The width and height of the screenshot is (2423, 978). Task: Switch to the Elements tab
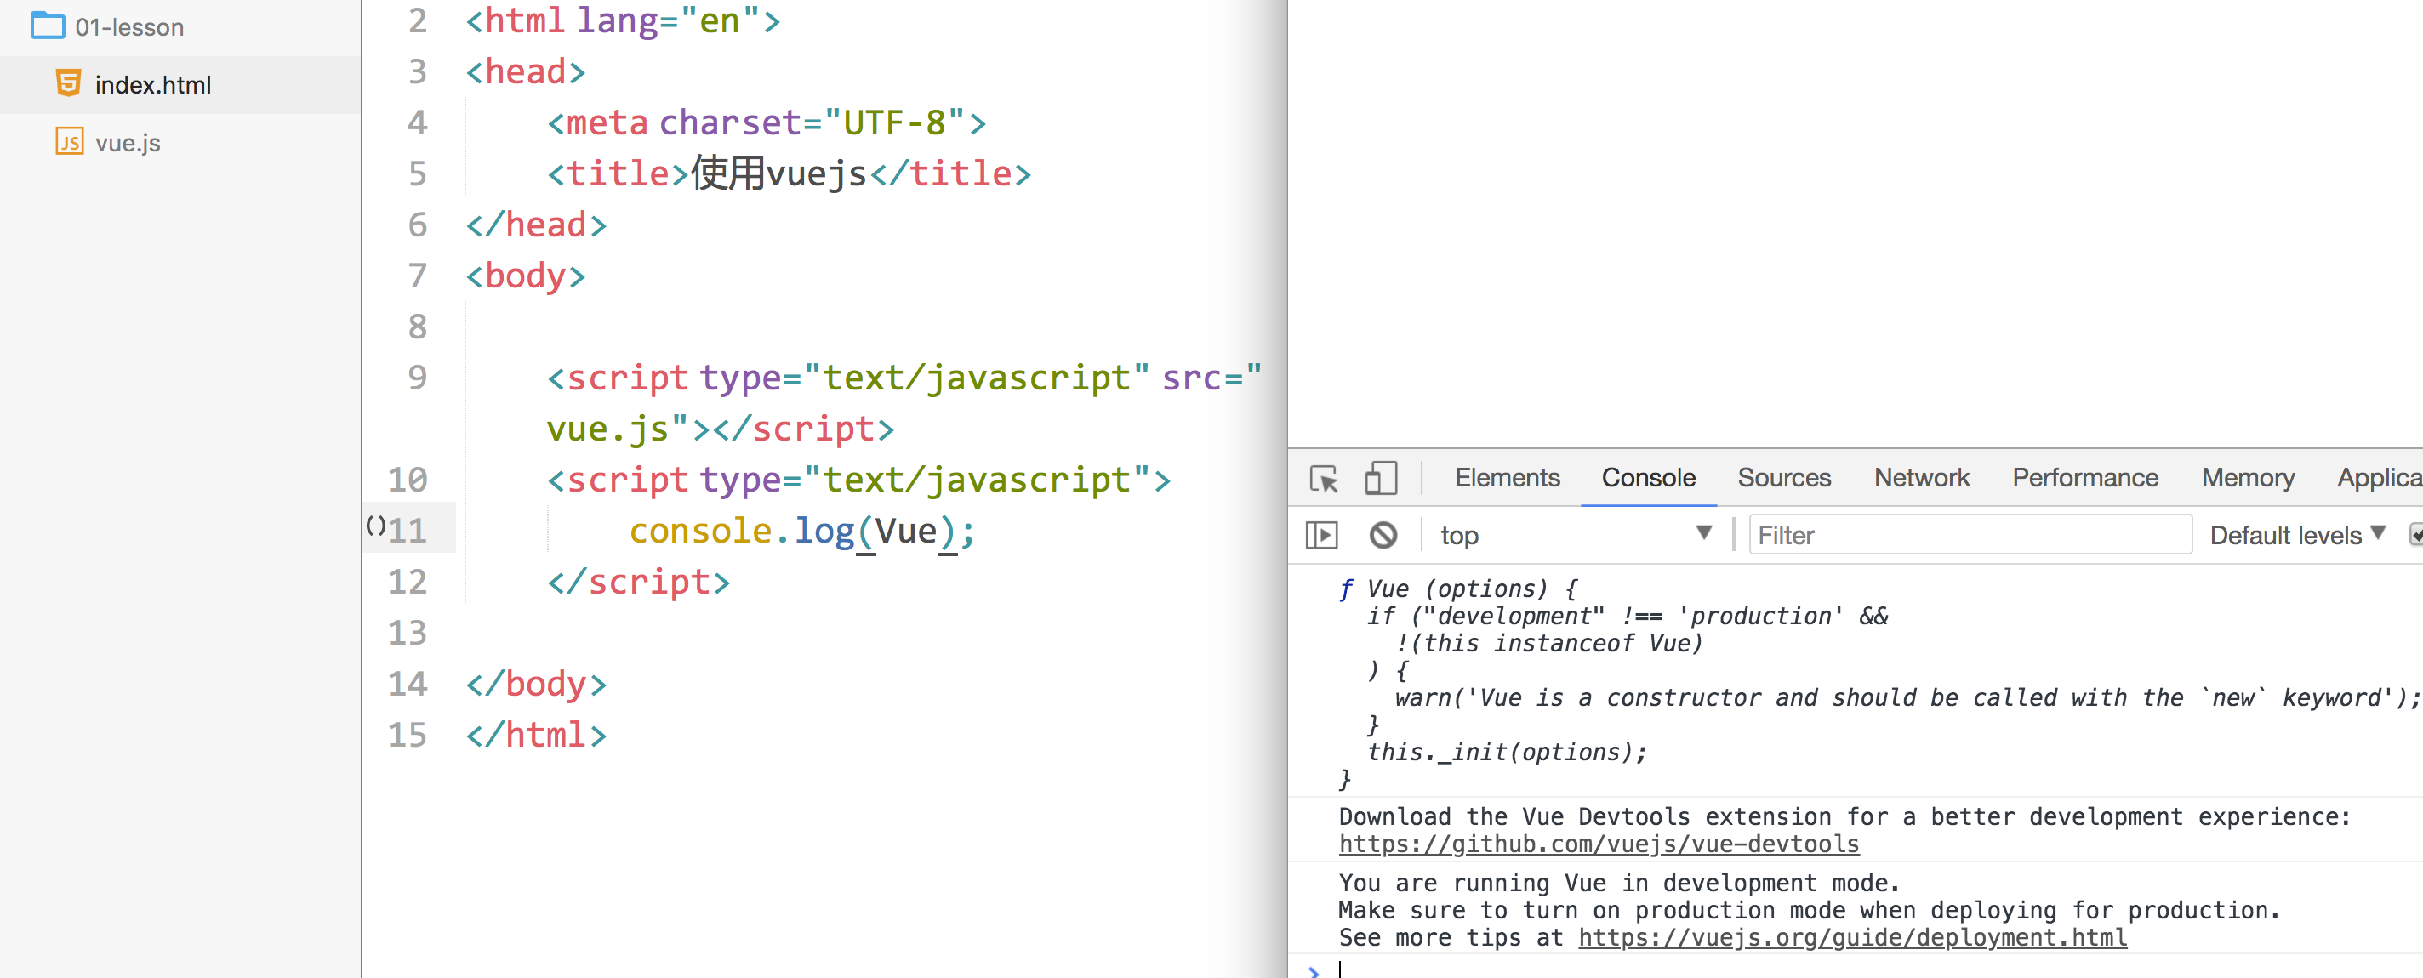1507,478
